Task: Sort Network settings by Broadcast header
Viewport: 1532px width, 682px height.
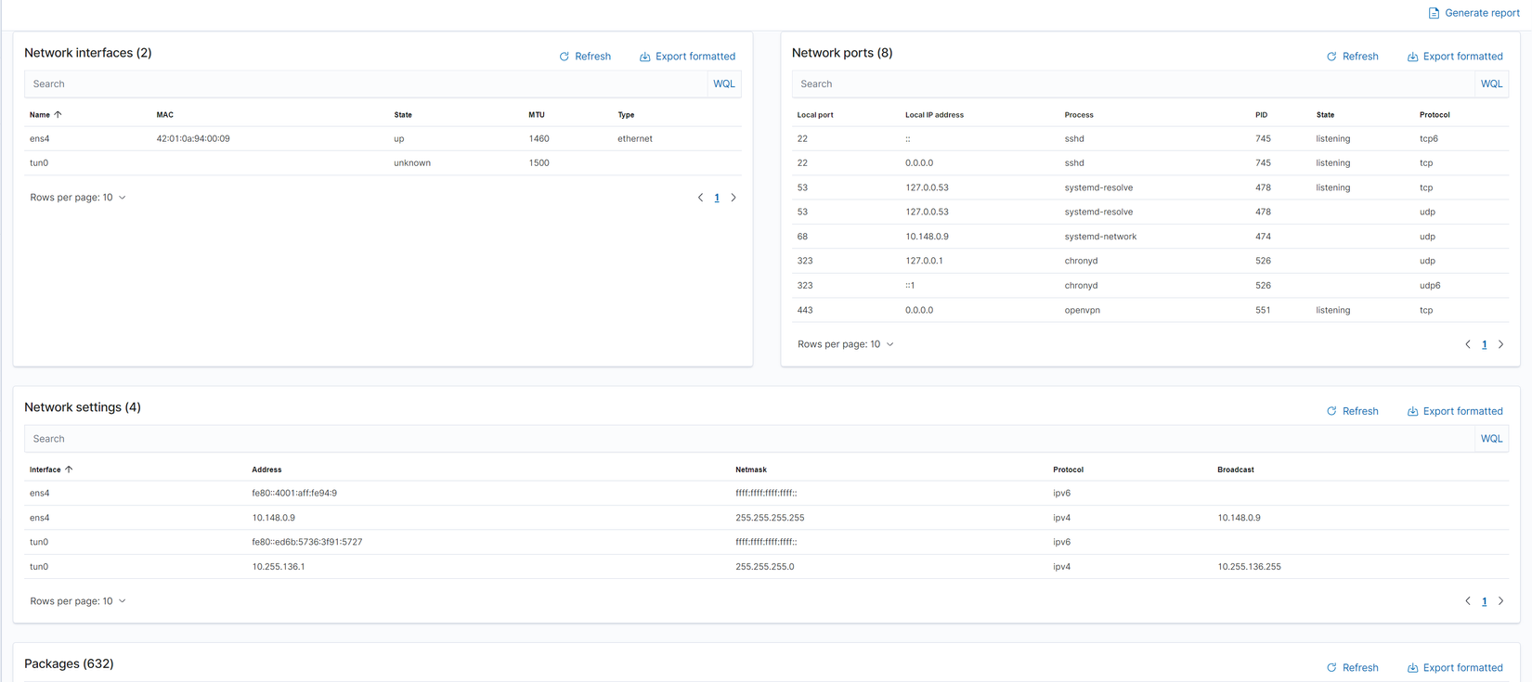Action: (1236, 470)
